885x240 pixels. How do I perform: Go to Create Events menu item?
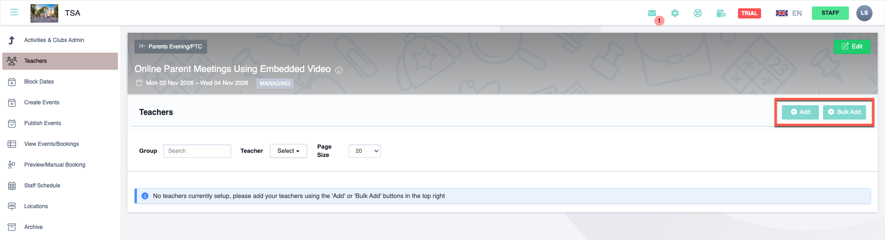pyautogui.click(x=42, y=102)
